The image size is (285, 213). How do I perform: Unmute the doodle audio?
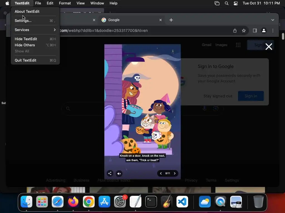pyautogui.click(x=119, y=174)
